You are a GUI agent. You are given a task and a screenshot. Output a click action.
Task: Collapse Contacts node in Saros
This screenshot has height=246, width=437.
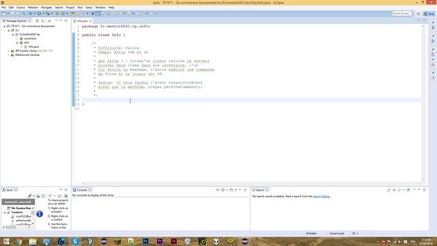coord(5,213)
